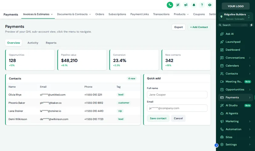The width and height of the screenshot is (255, 151).
Task: Click the vip tag for Lana Steiner
Action: coord(120,111)
